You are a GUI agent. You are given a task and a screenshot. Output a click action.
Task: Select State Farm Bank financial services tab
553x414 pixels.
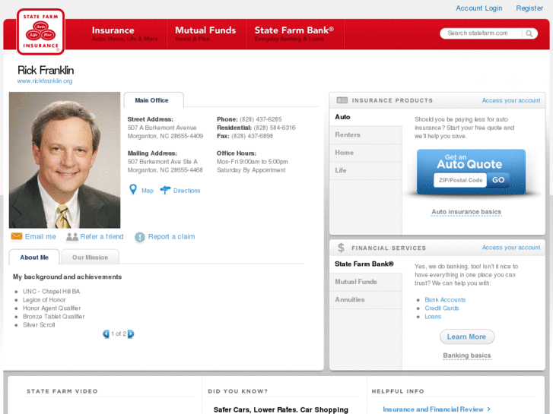pos(366,264)
